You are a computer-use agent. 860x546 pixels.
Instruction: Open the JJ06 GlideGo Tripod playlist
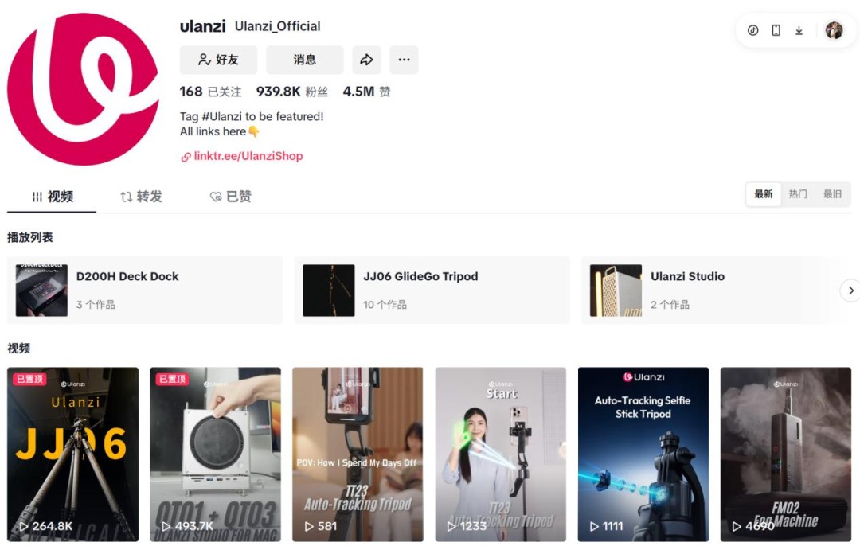432,290
